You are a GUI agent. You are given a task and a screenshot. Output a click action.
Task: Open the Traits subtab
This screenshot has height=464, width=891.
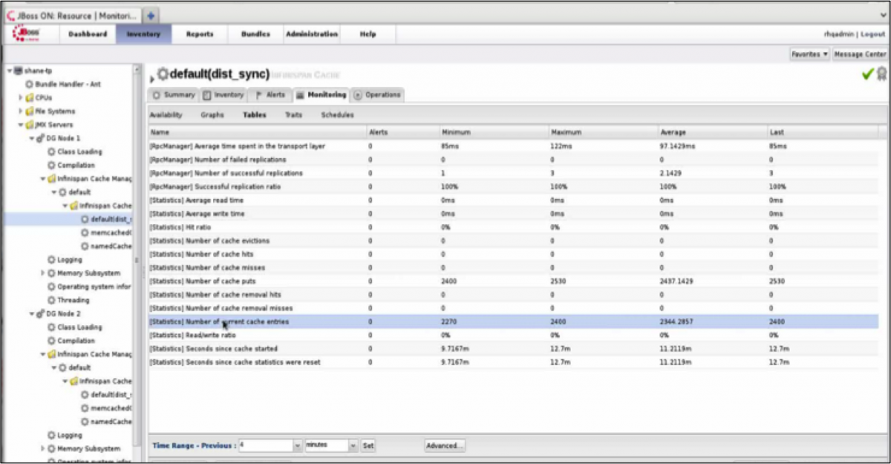click(293, 115)
